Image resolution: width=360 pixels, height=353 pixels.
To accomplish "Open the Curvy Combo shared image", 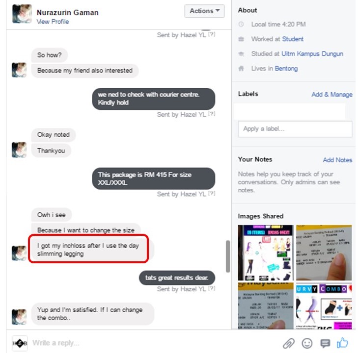I will tap(324, 306).
